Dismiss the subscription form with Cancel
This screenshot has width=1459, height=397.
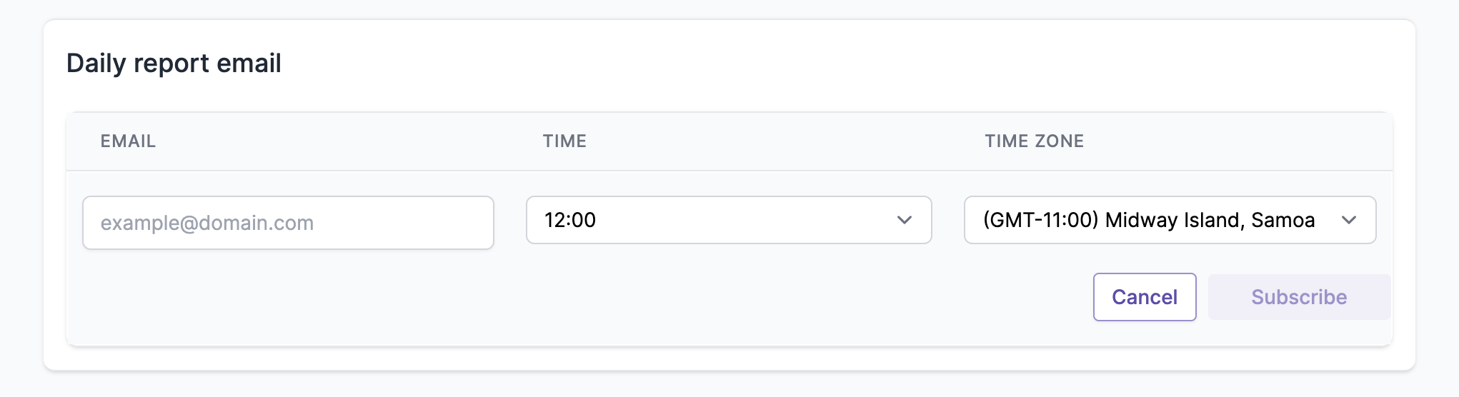coord(1145,297)
